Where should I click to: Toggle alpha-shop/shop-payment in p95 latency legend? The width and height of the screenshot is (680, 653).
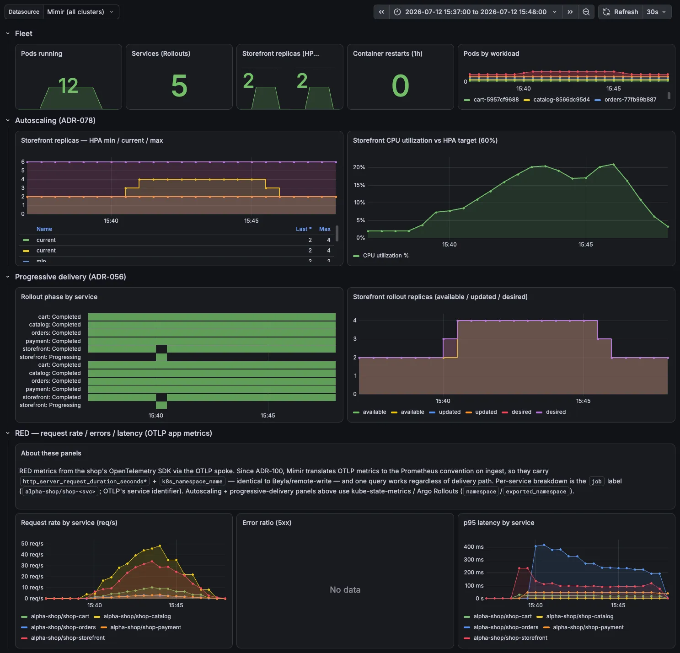(x=588, y=627)
